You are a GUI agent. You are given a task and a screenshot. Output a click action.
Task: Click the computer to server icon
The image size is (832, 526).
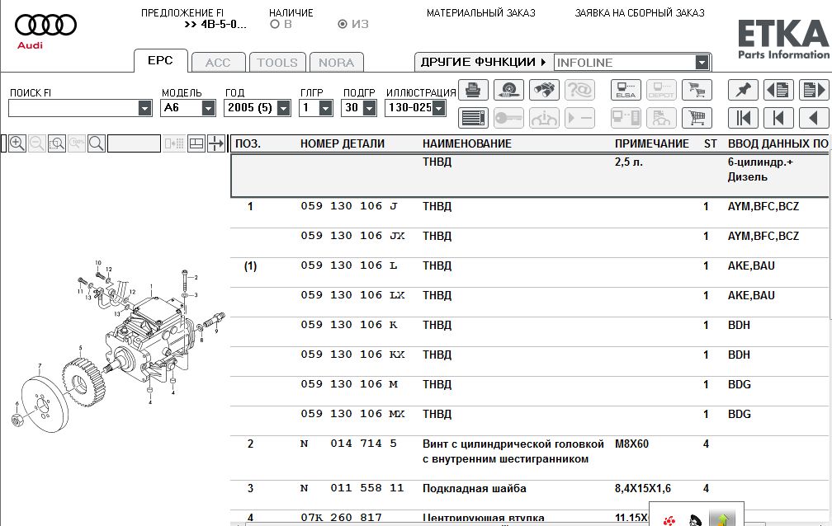coord(626,118)
